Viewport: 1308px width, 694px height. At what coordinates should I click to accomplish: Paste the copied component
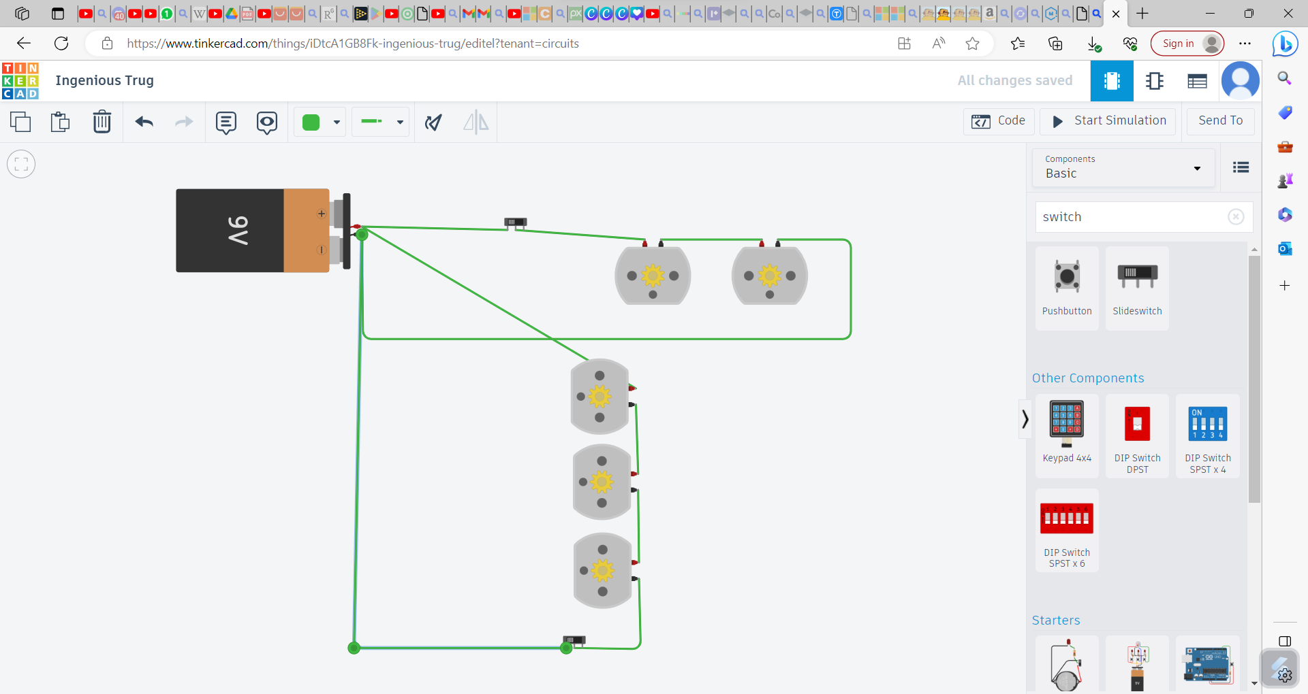tap(61, 122)
